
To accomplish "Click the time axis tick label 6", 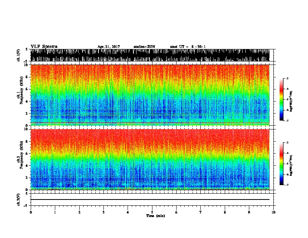I will click(177, 212).
